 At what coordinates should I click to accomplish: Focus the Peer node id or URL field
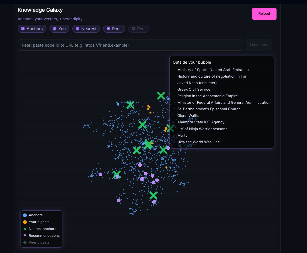pos(130,45)
